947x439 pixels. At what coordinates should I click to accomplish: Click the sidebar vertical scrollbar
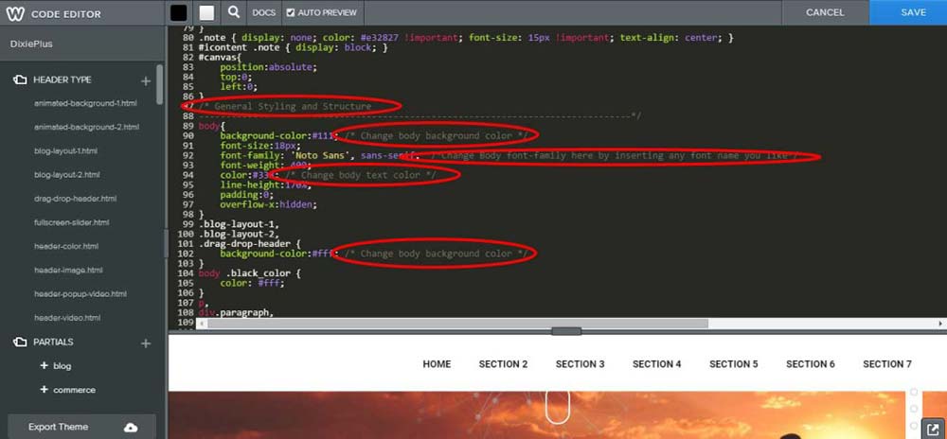pyautogui.click(x=159, y=84)
